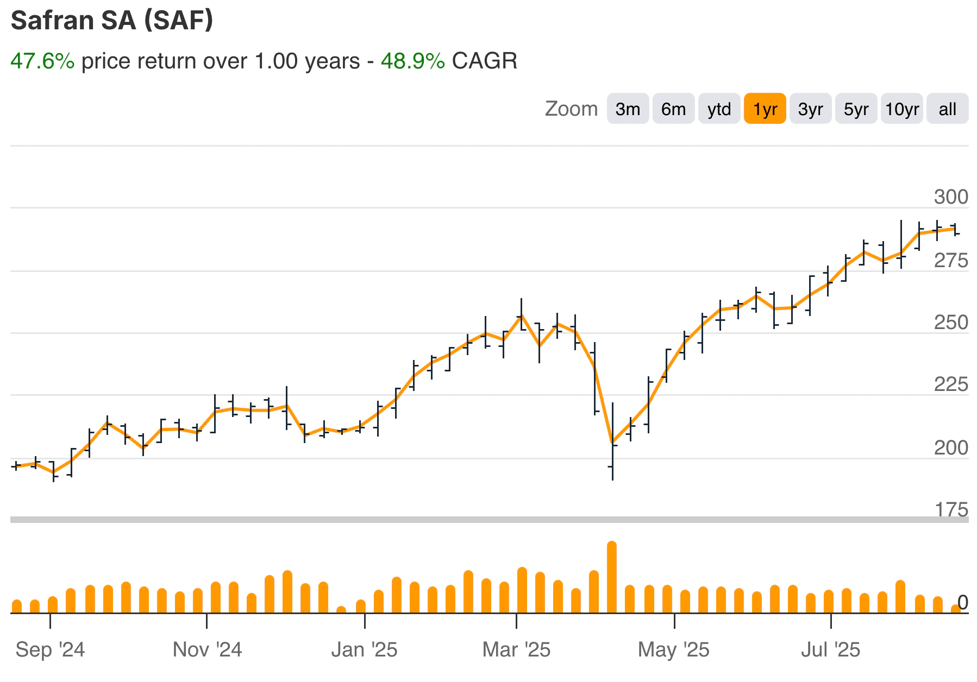
Task: Click the 275 price axis label
Action: [x=951, y=261]
